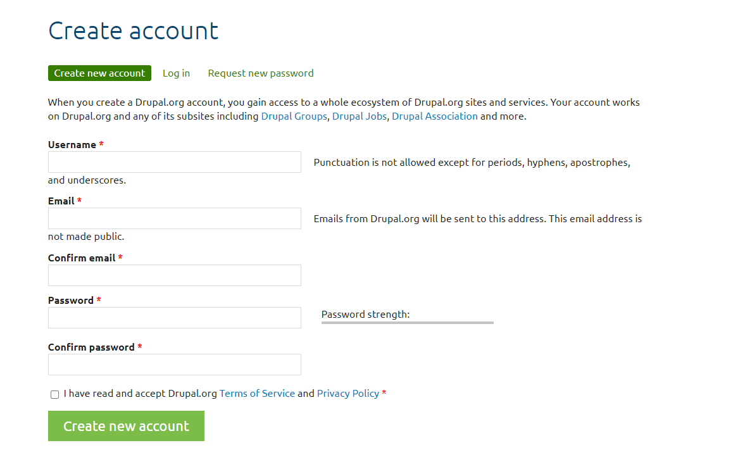Click the Email input field
The width and height of the screenshot is (733, 450).
click(x=174, y=218)
